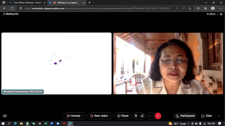225x126 pixels.
Task: Open Google Chrome from the taskbar
Action: (40, 123)
